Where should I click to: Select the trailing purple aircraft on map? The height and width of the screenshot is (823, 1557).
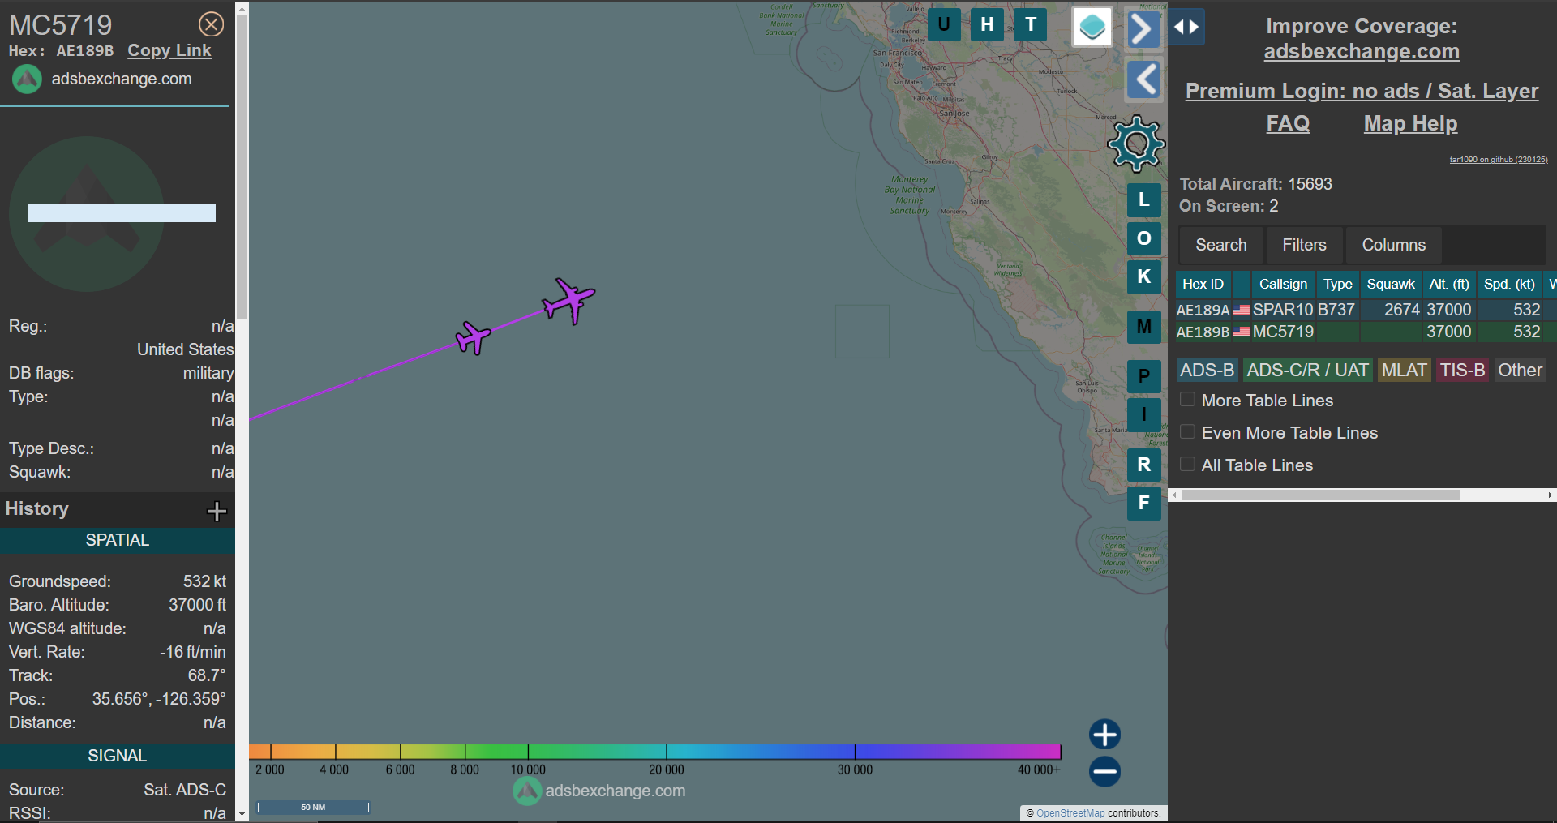point(473,337)
